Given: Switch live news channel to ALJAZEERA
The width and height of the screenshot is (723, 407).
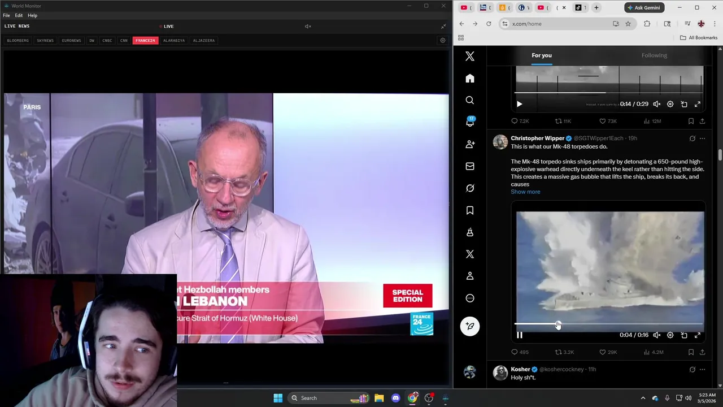Looking at the screenshot, I should point(203,40).
